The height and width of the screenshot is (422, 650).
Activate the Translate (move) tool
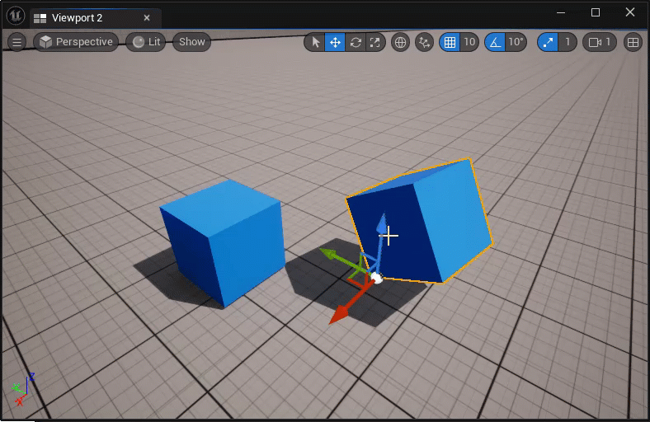click(335, 42)
